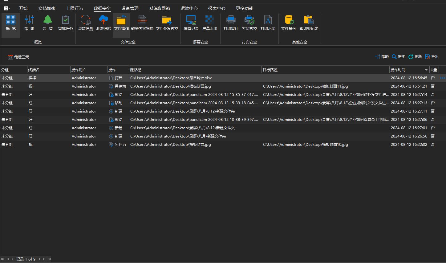446x263 pixels.
Task: Open 打印审计 print audit
Action: pos(231,23)
